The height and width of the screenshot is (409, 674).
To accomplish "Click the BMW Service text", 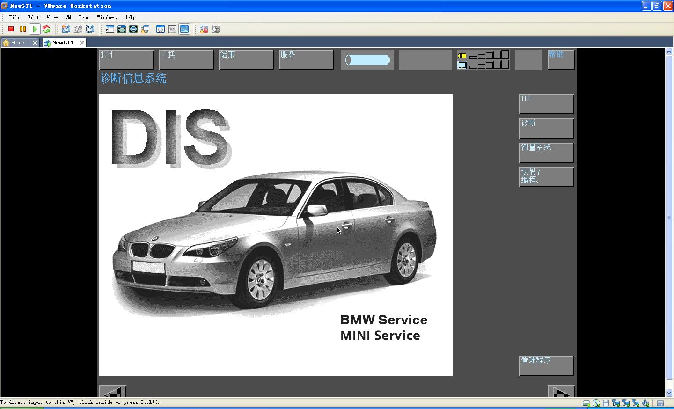I will coord(384,320).
